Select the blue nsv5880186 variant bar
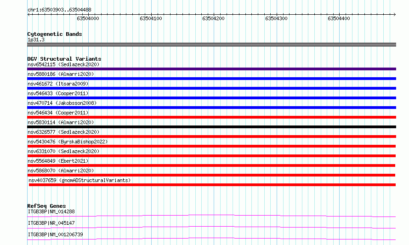The height and width of the screenshot is (245, 409). [211, 79]
